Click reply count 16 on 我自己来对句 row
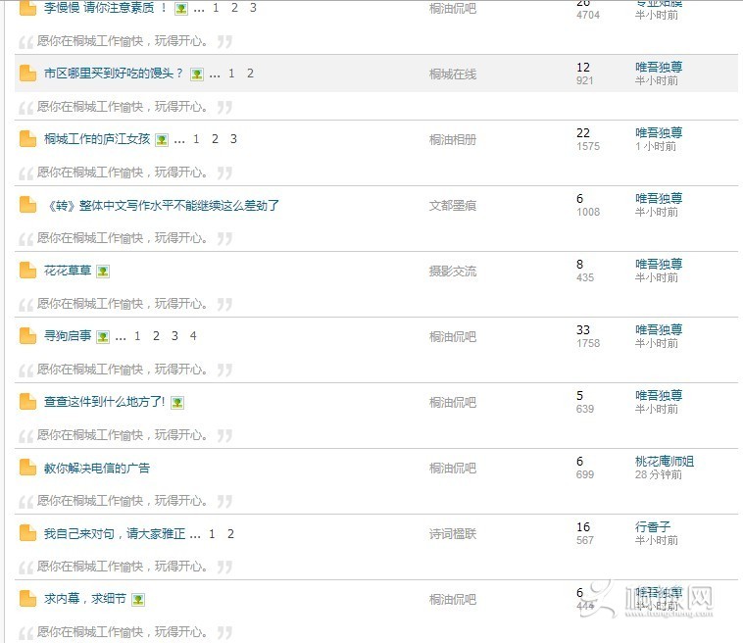 583,527
